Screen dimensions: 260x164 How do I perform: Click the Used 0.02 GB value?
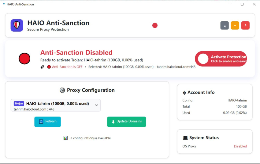(235, 113)
